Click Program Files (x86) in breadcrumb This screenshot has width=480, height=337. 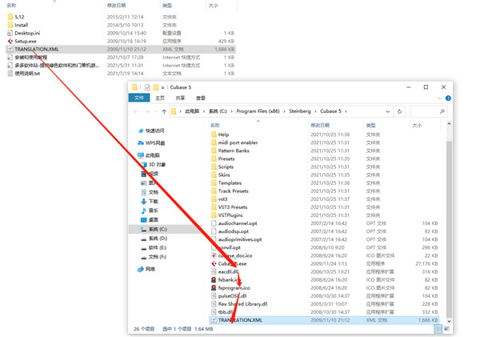click(x=258, y=111)
